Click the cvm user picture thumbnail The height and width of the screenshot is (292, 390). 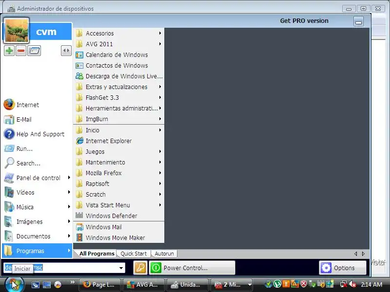(17, 30)
